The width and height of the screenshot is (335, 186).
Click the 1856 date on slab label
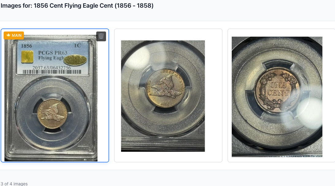click(26, 46)
